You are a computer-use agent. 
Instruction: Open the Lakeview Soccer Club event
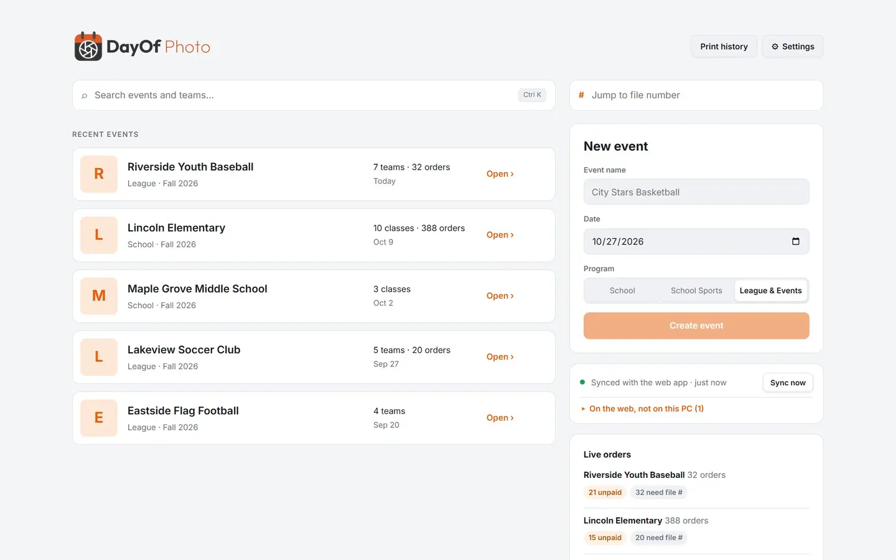[x=500, y=357]
